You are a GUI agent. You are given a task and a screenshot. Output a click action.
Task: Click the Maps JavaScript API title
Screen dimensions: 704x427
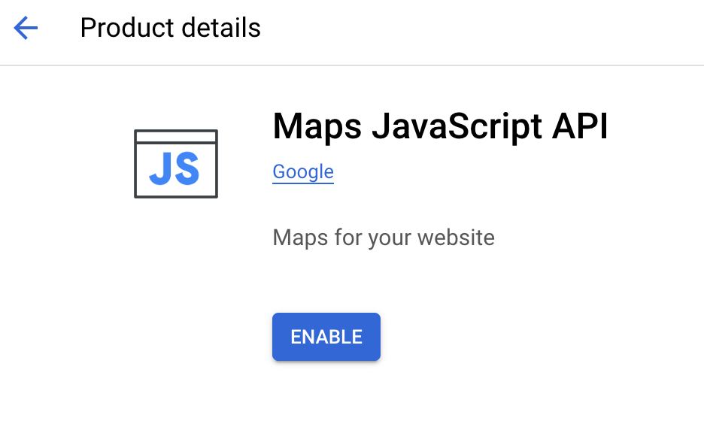point(440,126)
